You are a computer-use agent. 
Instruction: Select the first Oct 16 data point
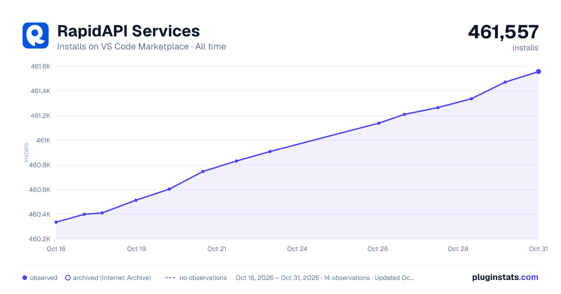[x=56, y=222]
